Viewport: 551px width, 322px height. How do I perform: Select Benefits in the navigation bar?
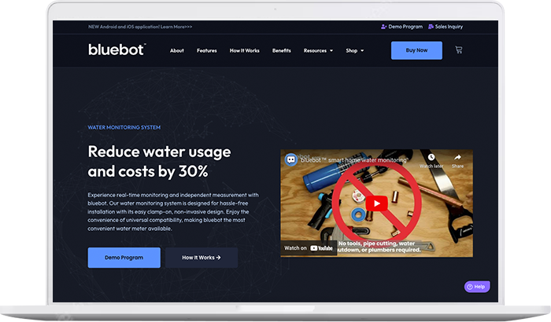[x=282, y=50]
